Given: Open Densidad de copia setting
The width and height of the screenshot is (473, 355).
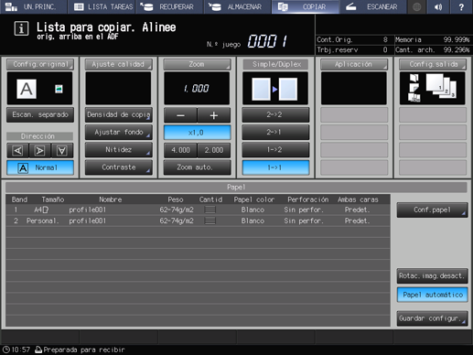Looking at the screenshot, I should point(118,115).
